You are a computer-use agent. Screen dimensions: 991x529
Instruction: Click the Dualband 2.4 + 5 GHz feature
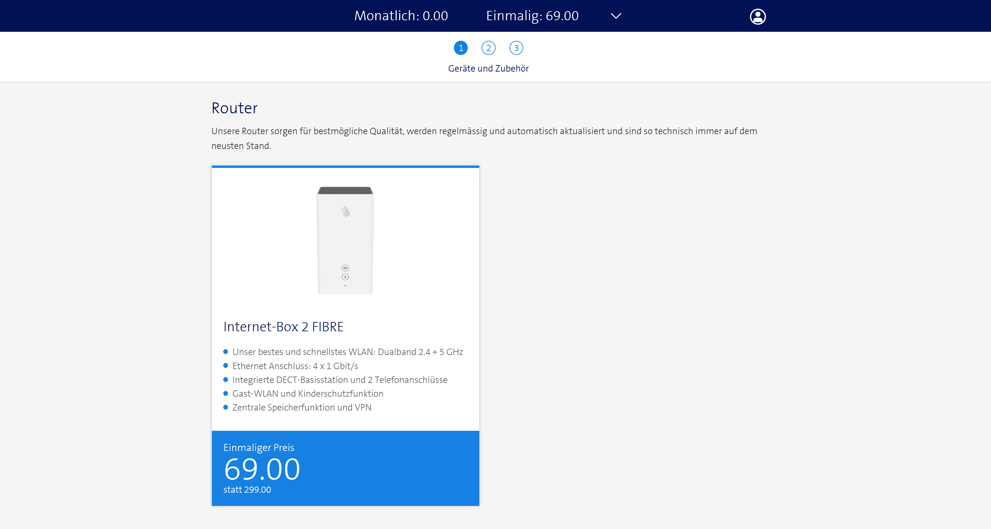[347, 352]
